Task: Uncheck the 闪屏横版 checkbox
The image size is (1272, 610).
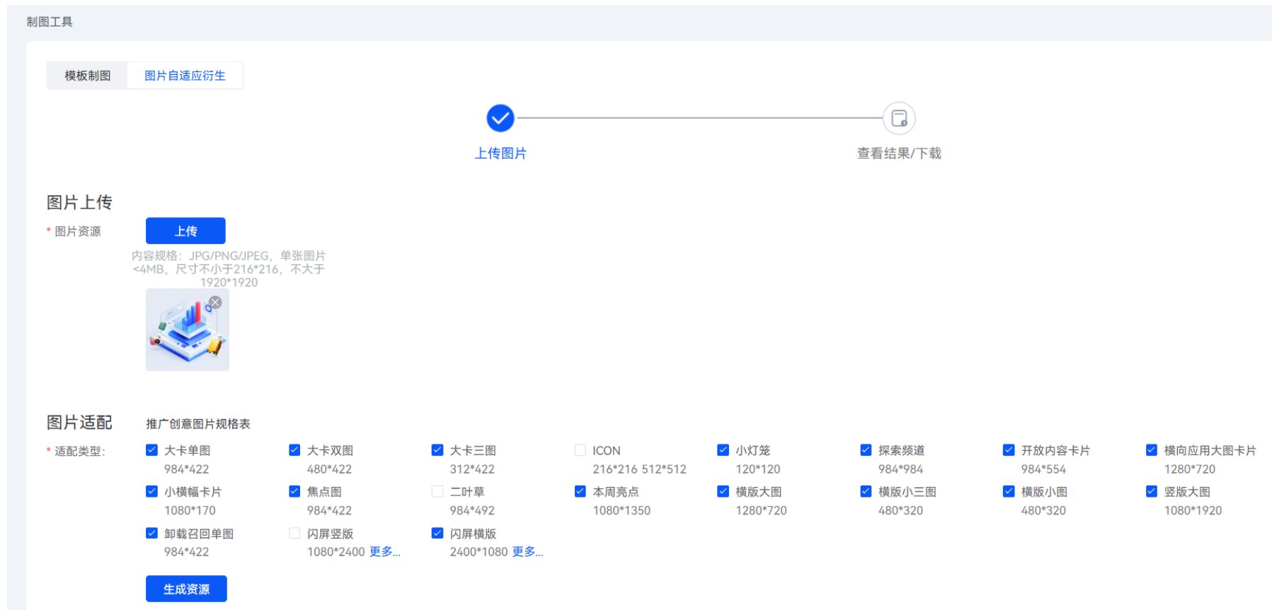Action: (x=437, y=533)
